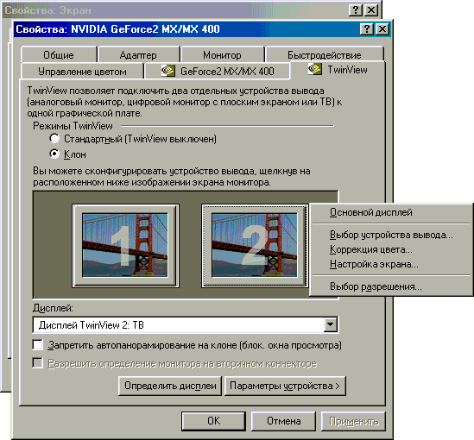Open the Дисплей dropdown arrow

click(330, 325)
